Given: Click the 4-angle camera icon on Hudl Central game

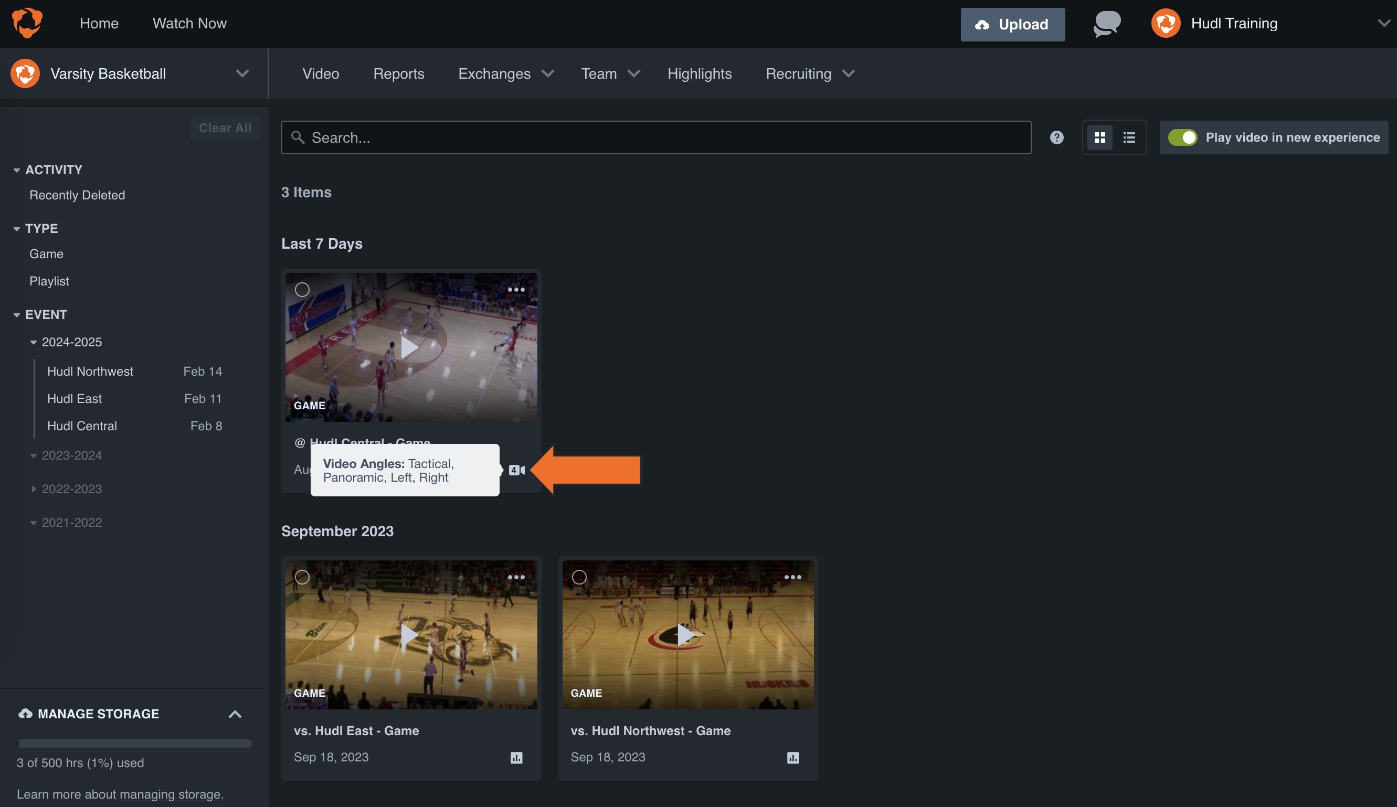Looking at the screenshot, I should point(518,470).
